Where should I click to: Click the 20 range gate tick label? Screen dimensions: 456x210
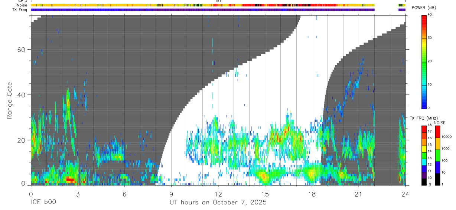22,140
